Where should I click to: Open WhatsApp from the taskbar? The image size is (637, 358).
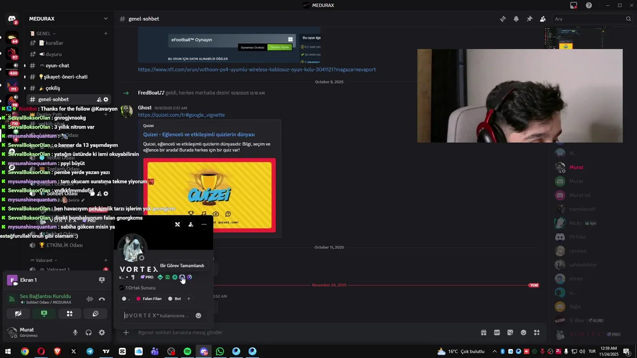(x=220, y=352)
